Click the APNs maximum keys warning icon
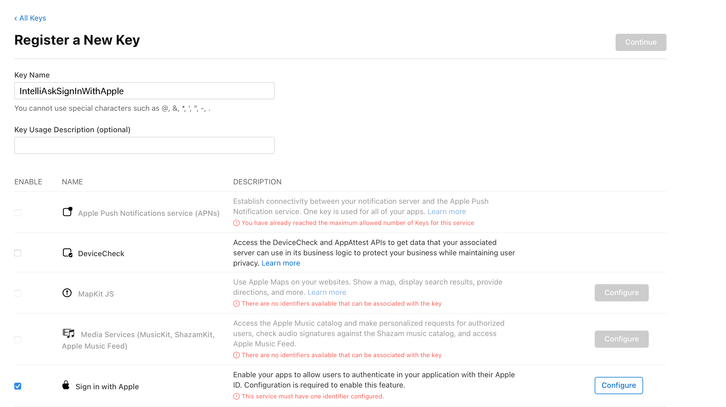The image size is (726, 407). coord(236,223)
